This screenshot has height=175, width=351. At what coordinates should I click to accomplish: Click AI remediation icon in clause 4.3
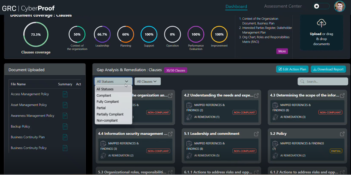(275, 117)
